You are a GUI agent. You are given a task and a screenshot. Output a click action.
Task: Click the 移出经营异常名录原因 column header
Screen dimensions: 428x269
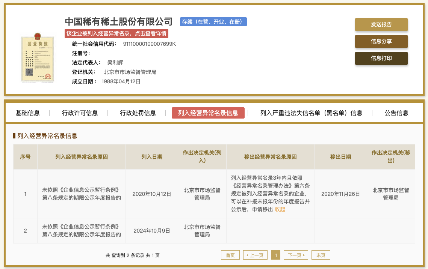point(271,157)
